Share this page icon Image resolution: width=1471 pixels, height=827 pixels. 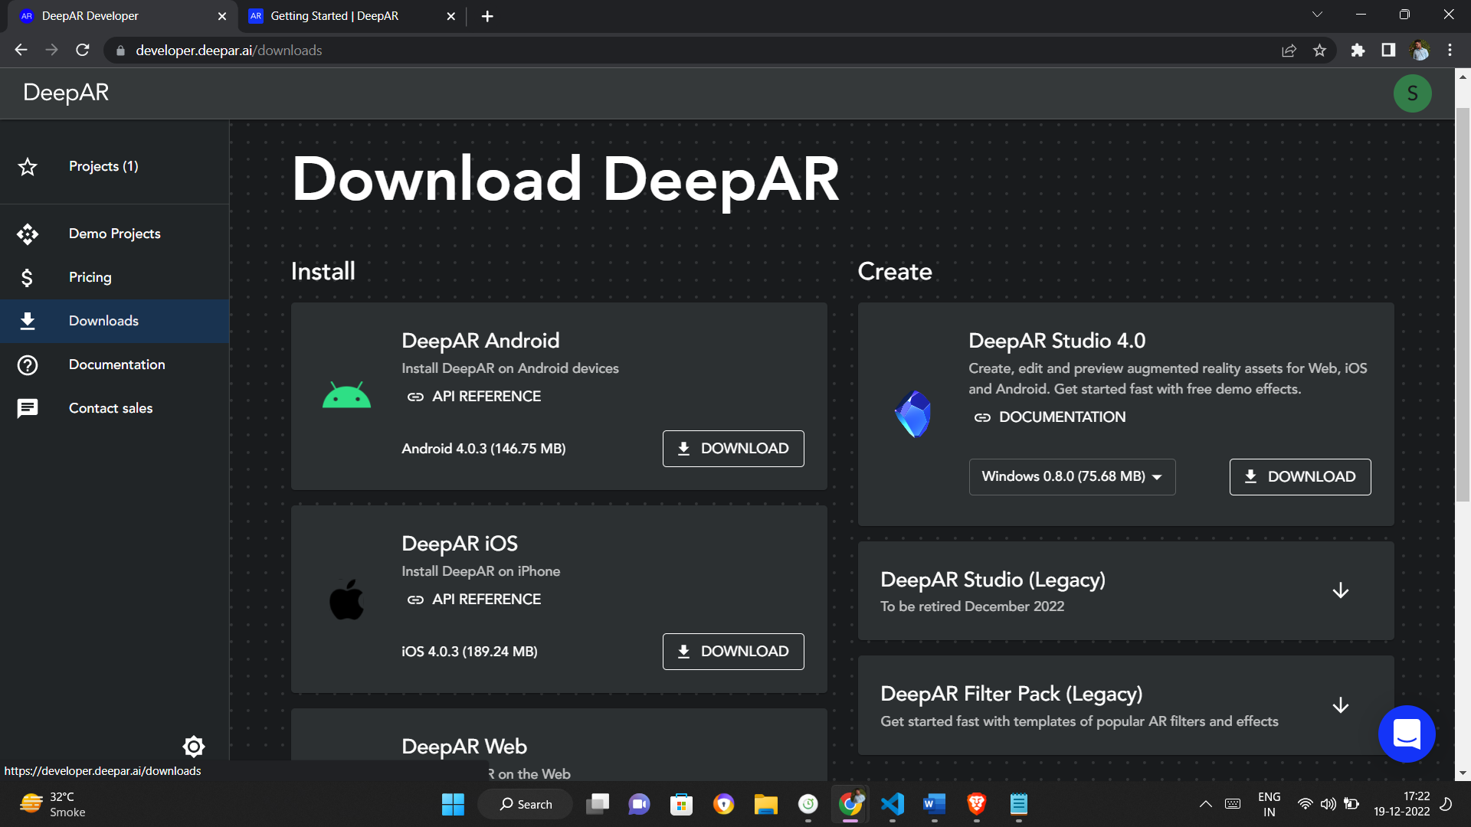point(1289,51)
